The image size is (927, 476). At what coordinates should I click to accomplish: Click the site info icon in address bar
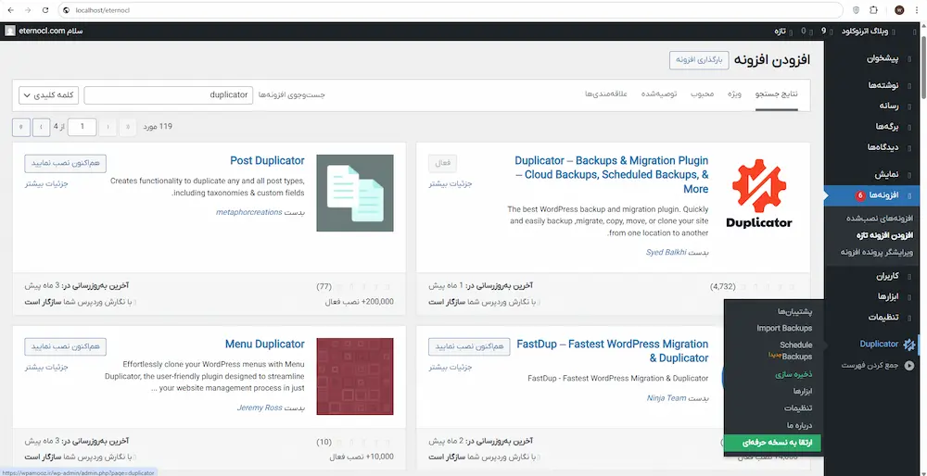coord(66,10)
